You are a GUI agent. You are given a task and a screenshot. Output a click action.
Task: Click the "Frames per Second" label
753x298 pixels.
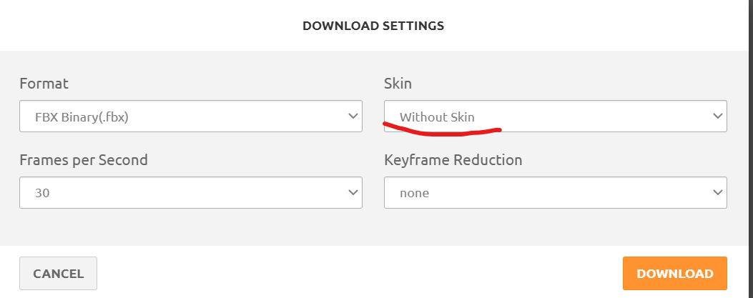coord(84,160)
